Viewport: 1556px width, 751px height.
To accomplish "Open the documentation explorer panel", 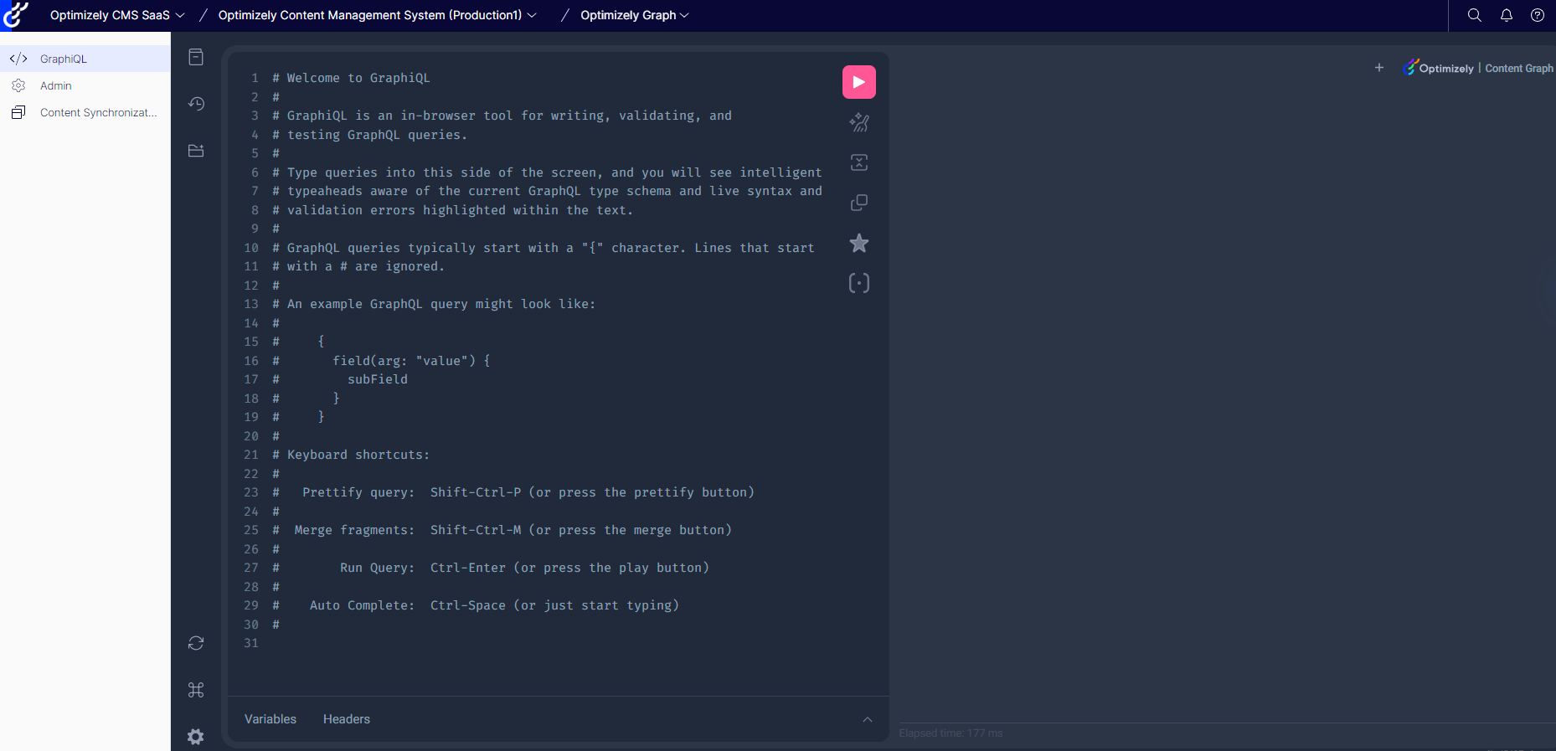I will click(x=196, y=57).
